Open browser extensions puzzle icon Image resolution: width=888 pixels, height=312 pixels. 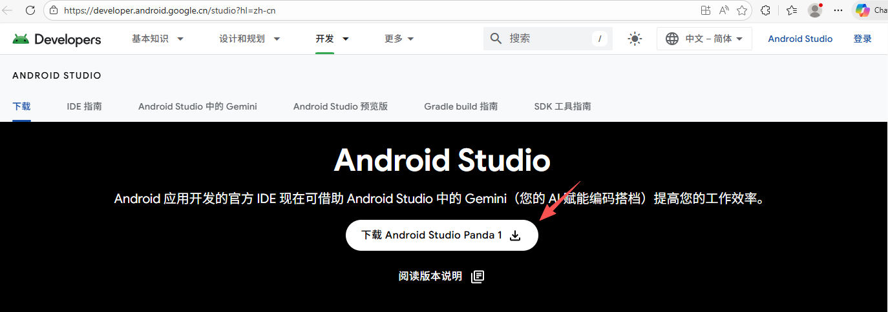766,10
